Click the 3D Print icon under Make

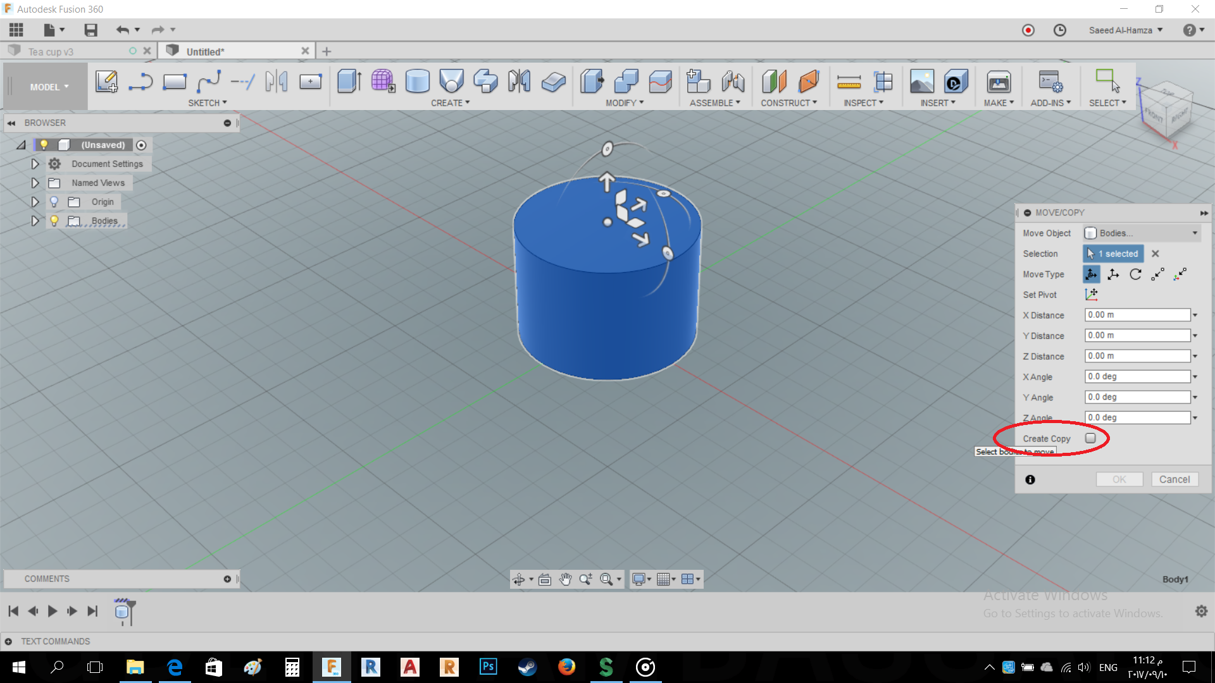pos(999,82)
